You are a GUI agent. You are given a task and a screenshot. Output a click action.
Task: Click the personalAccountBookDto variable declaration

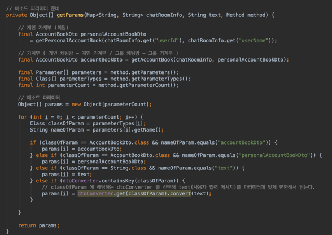113,34
